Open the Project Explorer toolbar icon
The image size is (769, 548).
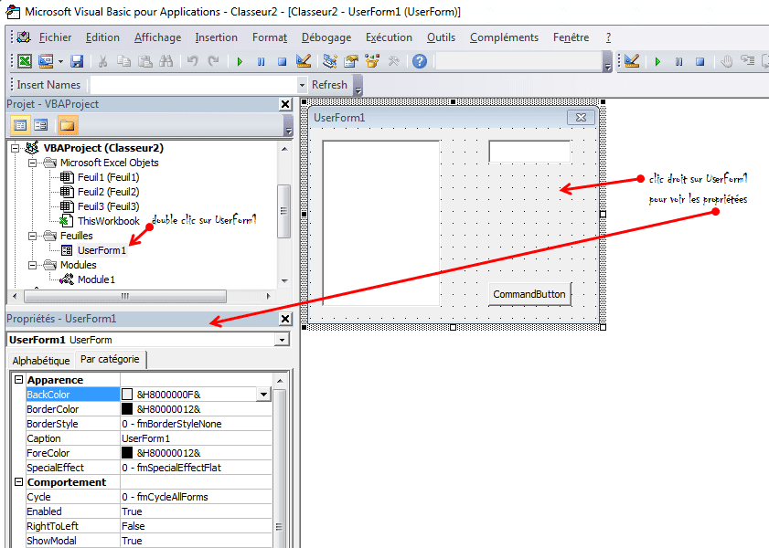pyautogui.click(x=329, y=61)
